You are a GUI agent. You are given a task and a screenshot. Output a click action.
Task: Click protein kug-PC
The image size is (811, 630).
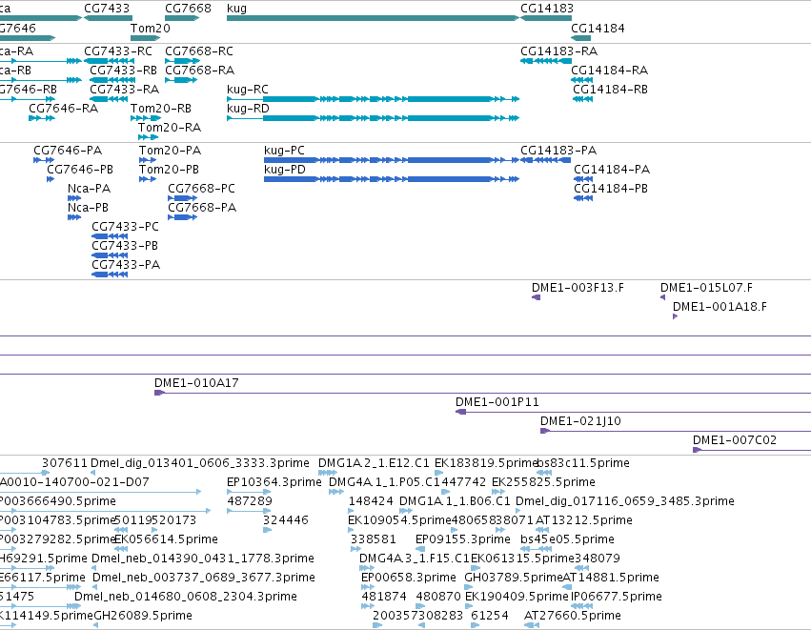392,160
